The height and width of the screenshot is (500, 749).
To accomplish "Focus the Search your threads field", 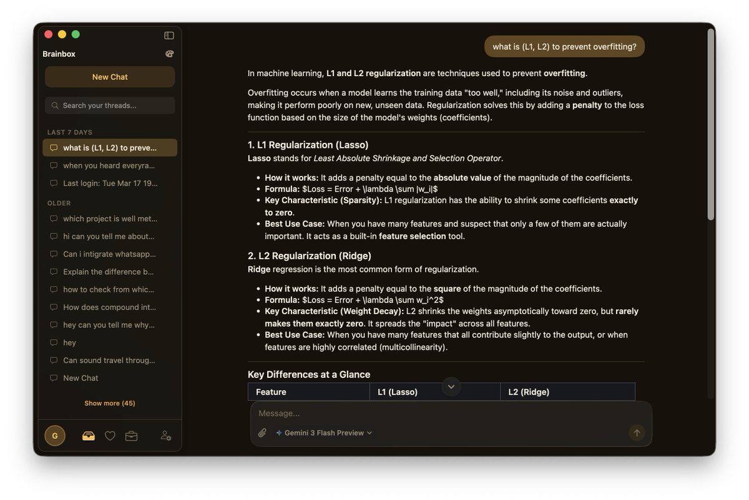I will point(110,105).
